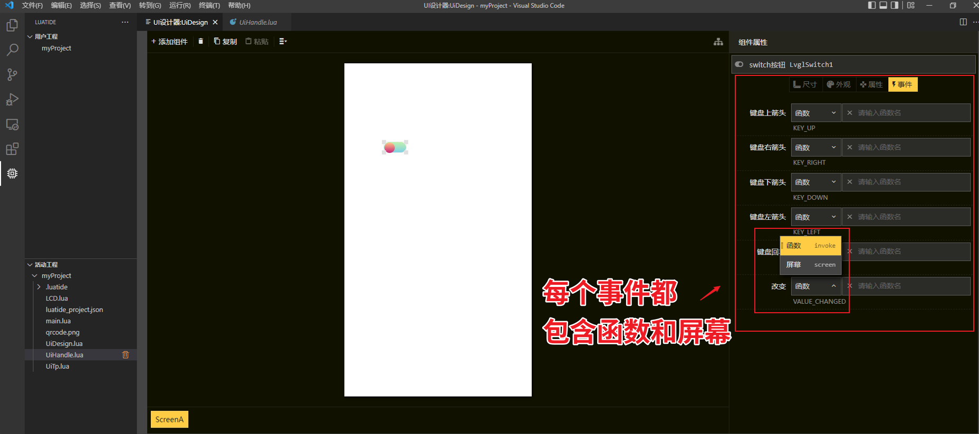
Task: Open luatide_project.json file
Action: tap(74, 310)
